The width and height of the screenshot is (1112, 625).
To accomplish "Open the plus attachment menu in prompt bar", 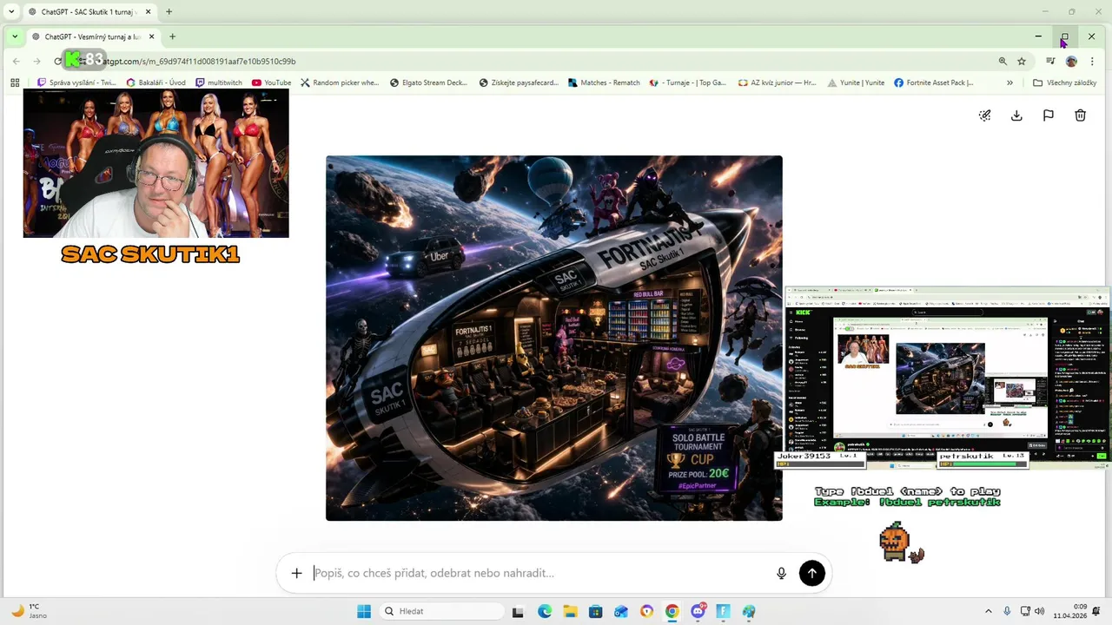I will 296,573.
